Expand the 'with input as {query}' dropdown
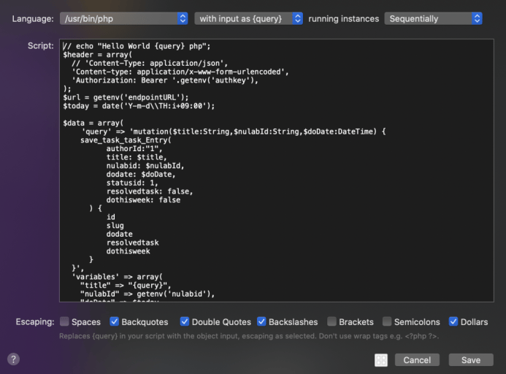Image resolution: width=506 pixels, height=374 pixels. (248, 18)
